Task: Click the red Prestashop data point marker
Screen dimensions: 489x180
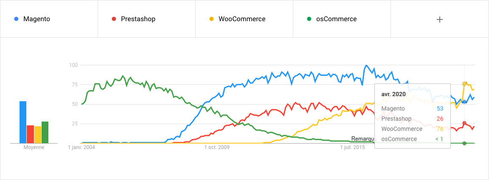Action: (464, 123)
